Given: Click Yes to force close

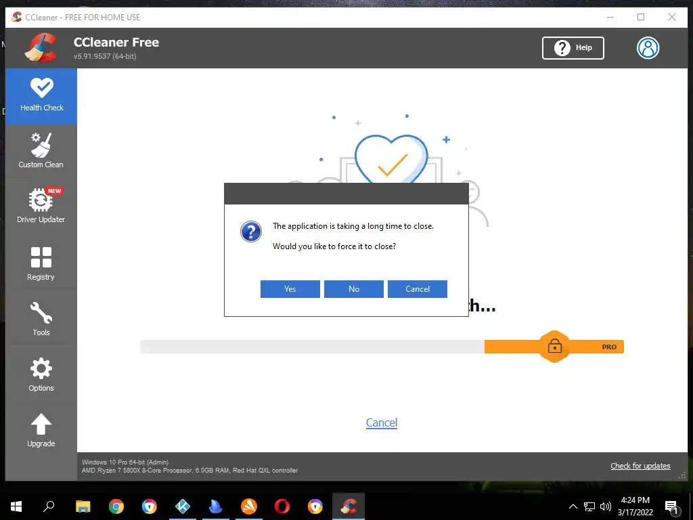Looking at the screenshot, I should [x=290, y=288].
